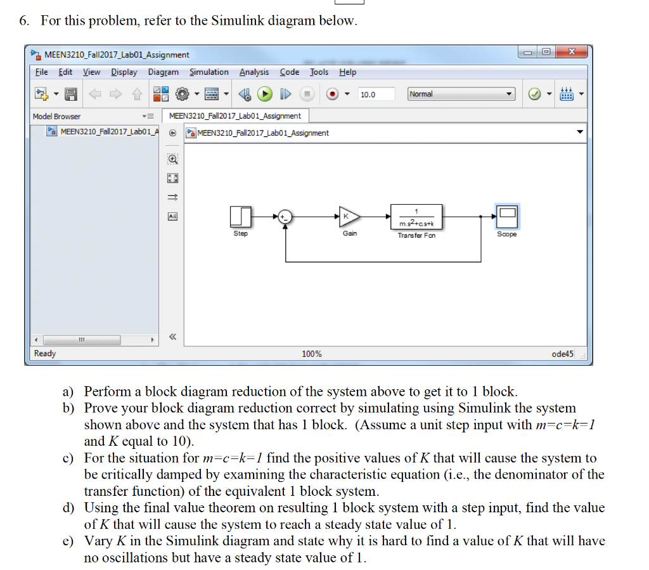
Task: Open the Model Explorer icon
Action: (212, 94)
